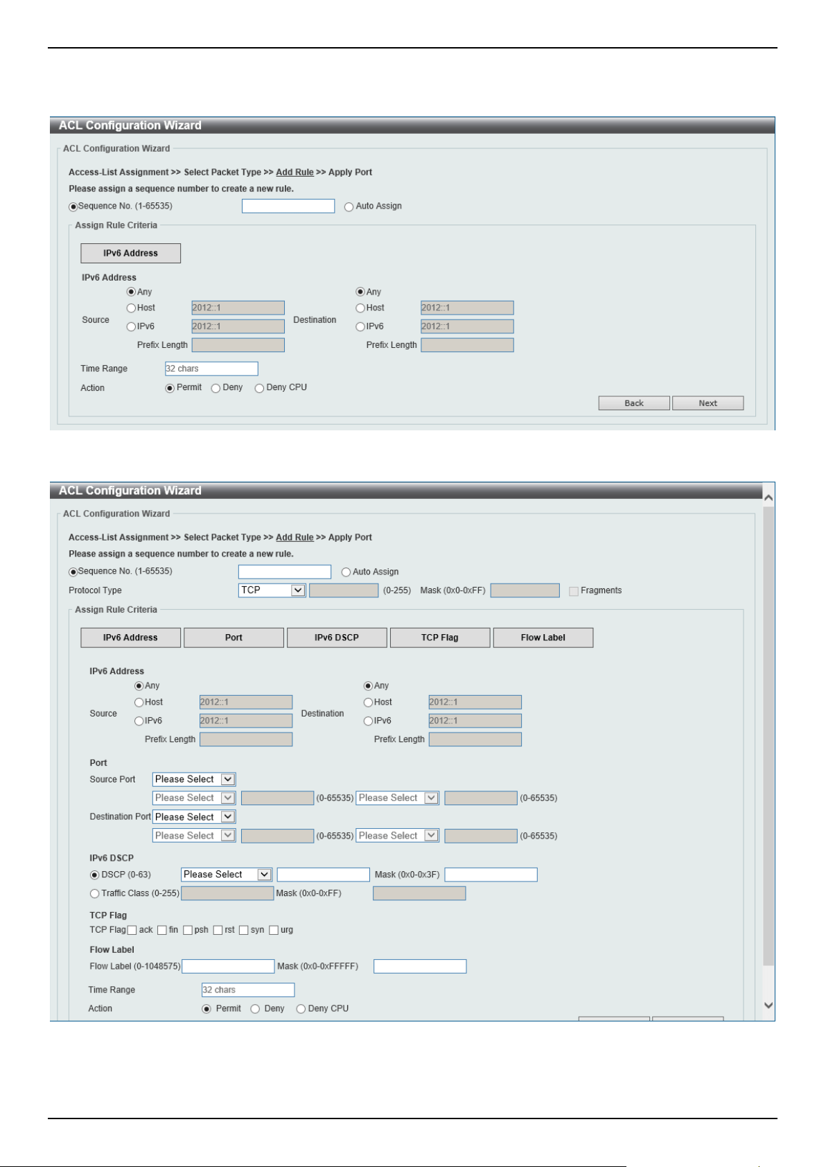The image size is (826, 1167).
Task: Click the vertical scrollbar thumb in lower wizard
Action: tap(768, 736)
